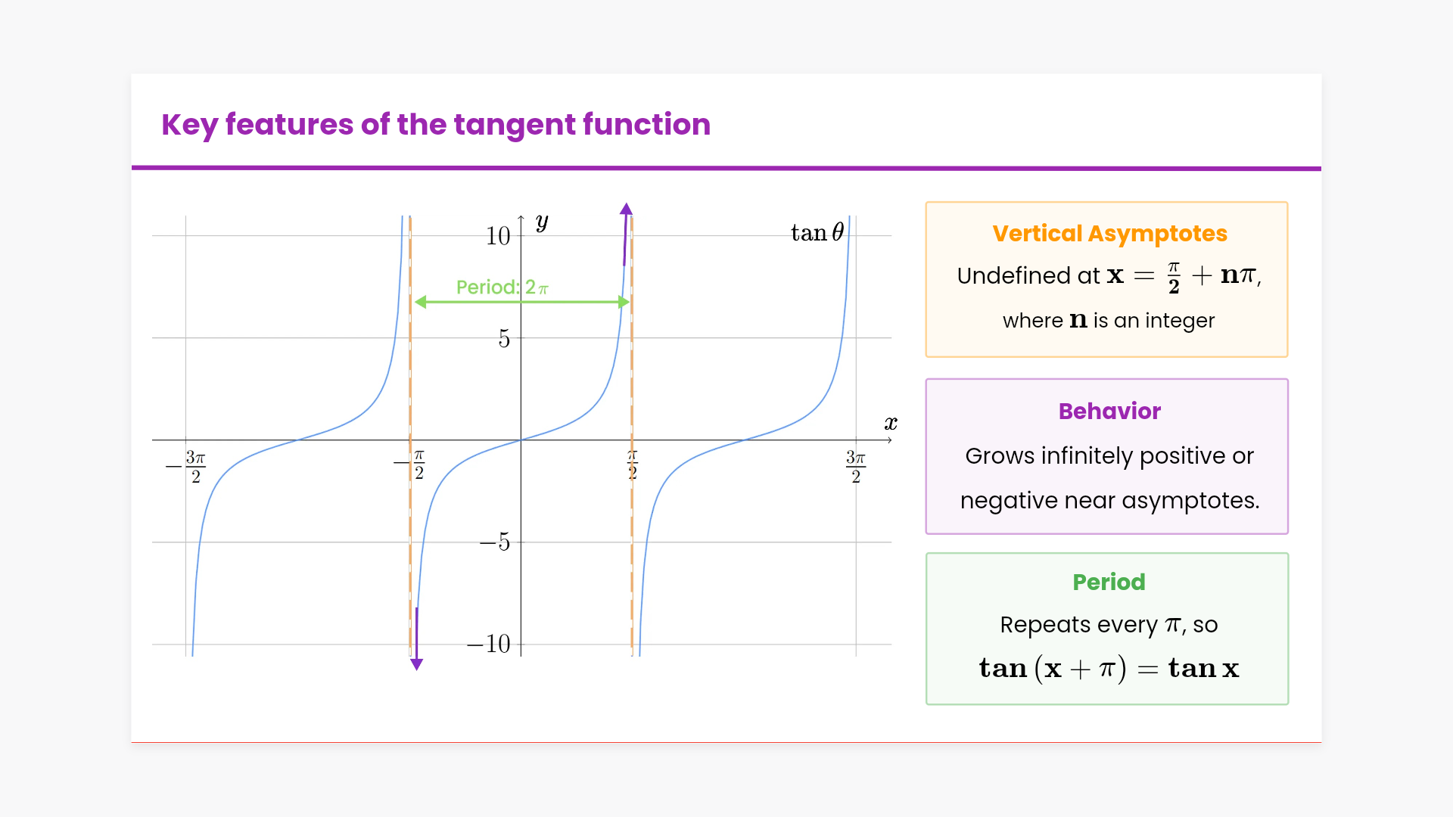Screen dimensions: 1453x817
Task: Click the 5 tick label on the y-axis
Action: [504, 339]
